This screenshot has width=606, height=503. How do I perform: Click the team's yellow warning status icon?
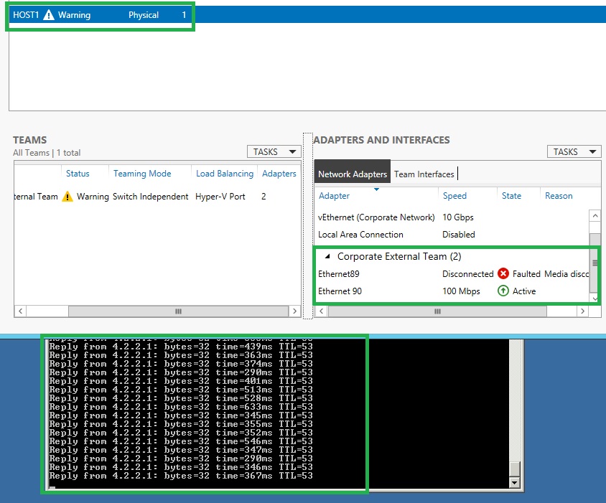coord(67,197)
